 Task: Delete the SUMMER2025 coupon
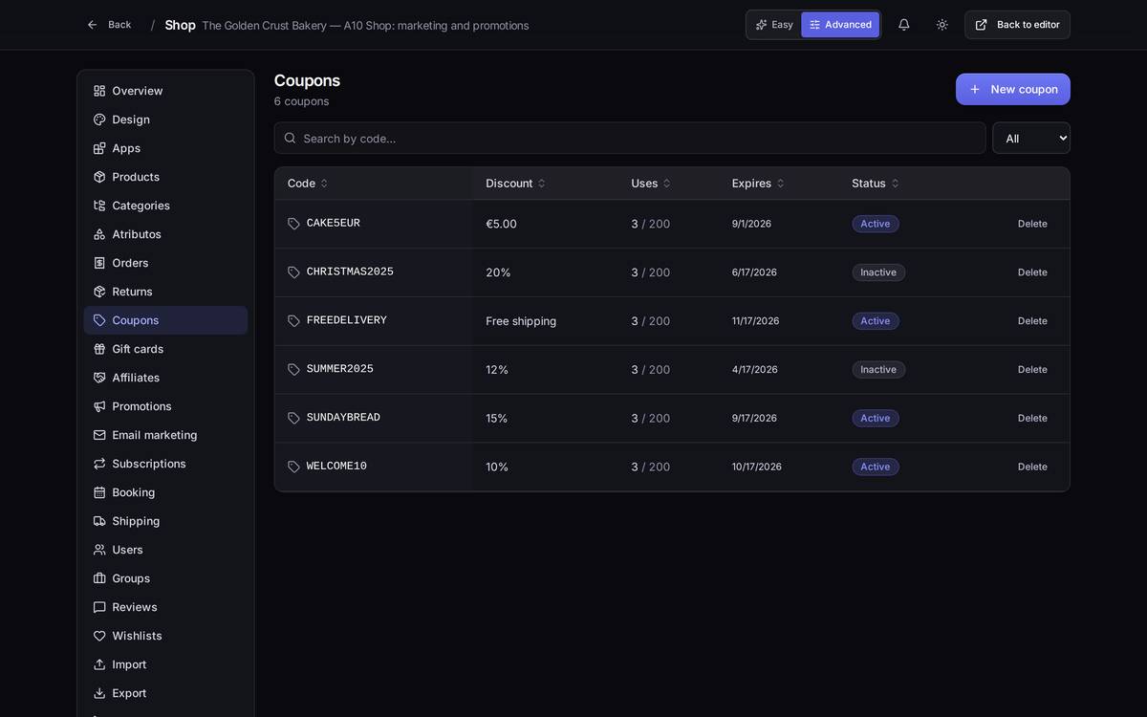click(1032, 370)
